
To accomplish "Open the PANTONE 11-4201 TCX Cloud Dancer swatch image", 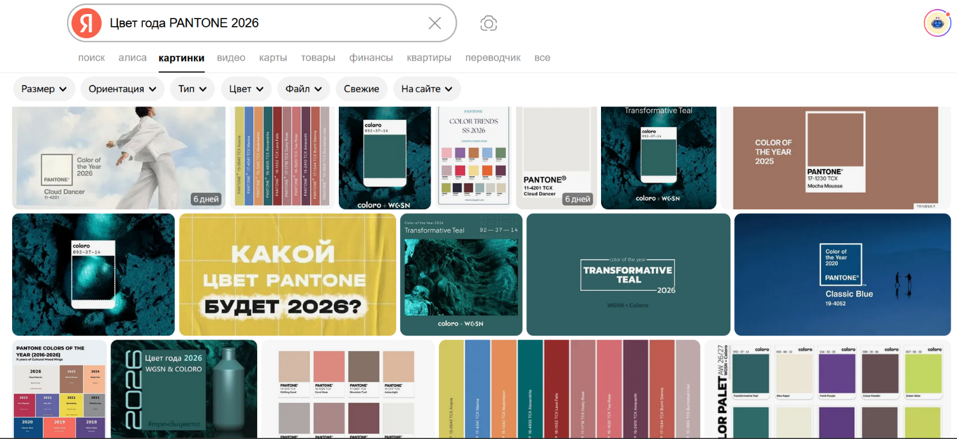I will click(556, 158).
